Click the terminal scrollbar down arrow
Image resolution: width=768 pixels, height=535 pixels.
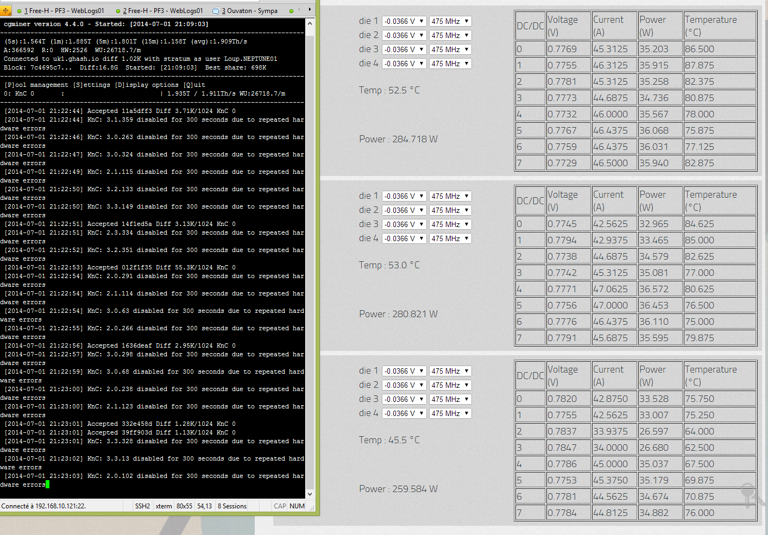[310, 494]
